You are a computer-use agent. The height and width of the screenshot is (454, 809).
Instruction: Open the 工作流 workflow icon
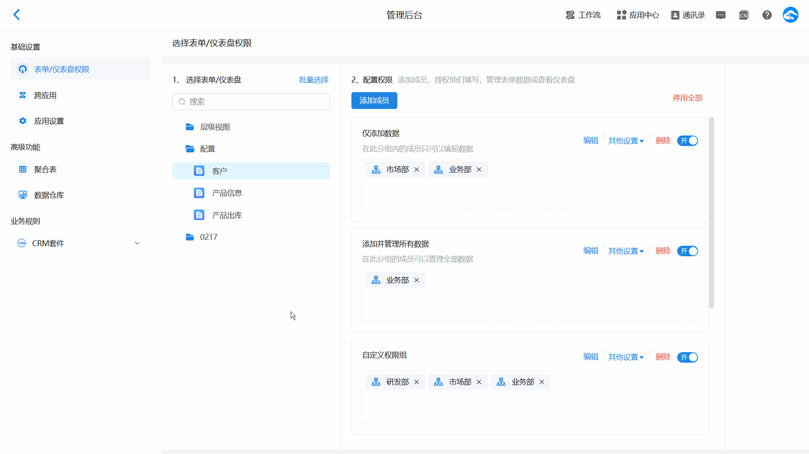click(x=570, y=15)
